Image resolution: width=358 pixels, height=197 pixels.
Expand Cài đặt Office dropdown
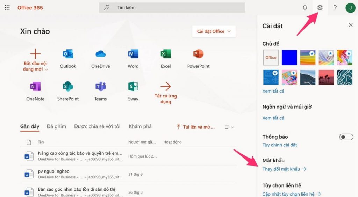click(x=214, y=31)
